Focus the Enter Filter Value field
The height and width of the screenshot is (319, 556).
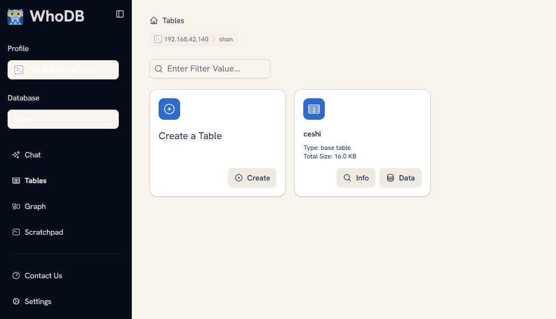(x=210, y=69)
